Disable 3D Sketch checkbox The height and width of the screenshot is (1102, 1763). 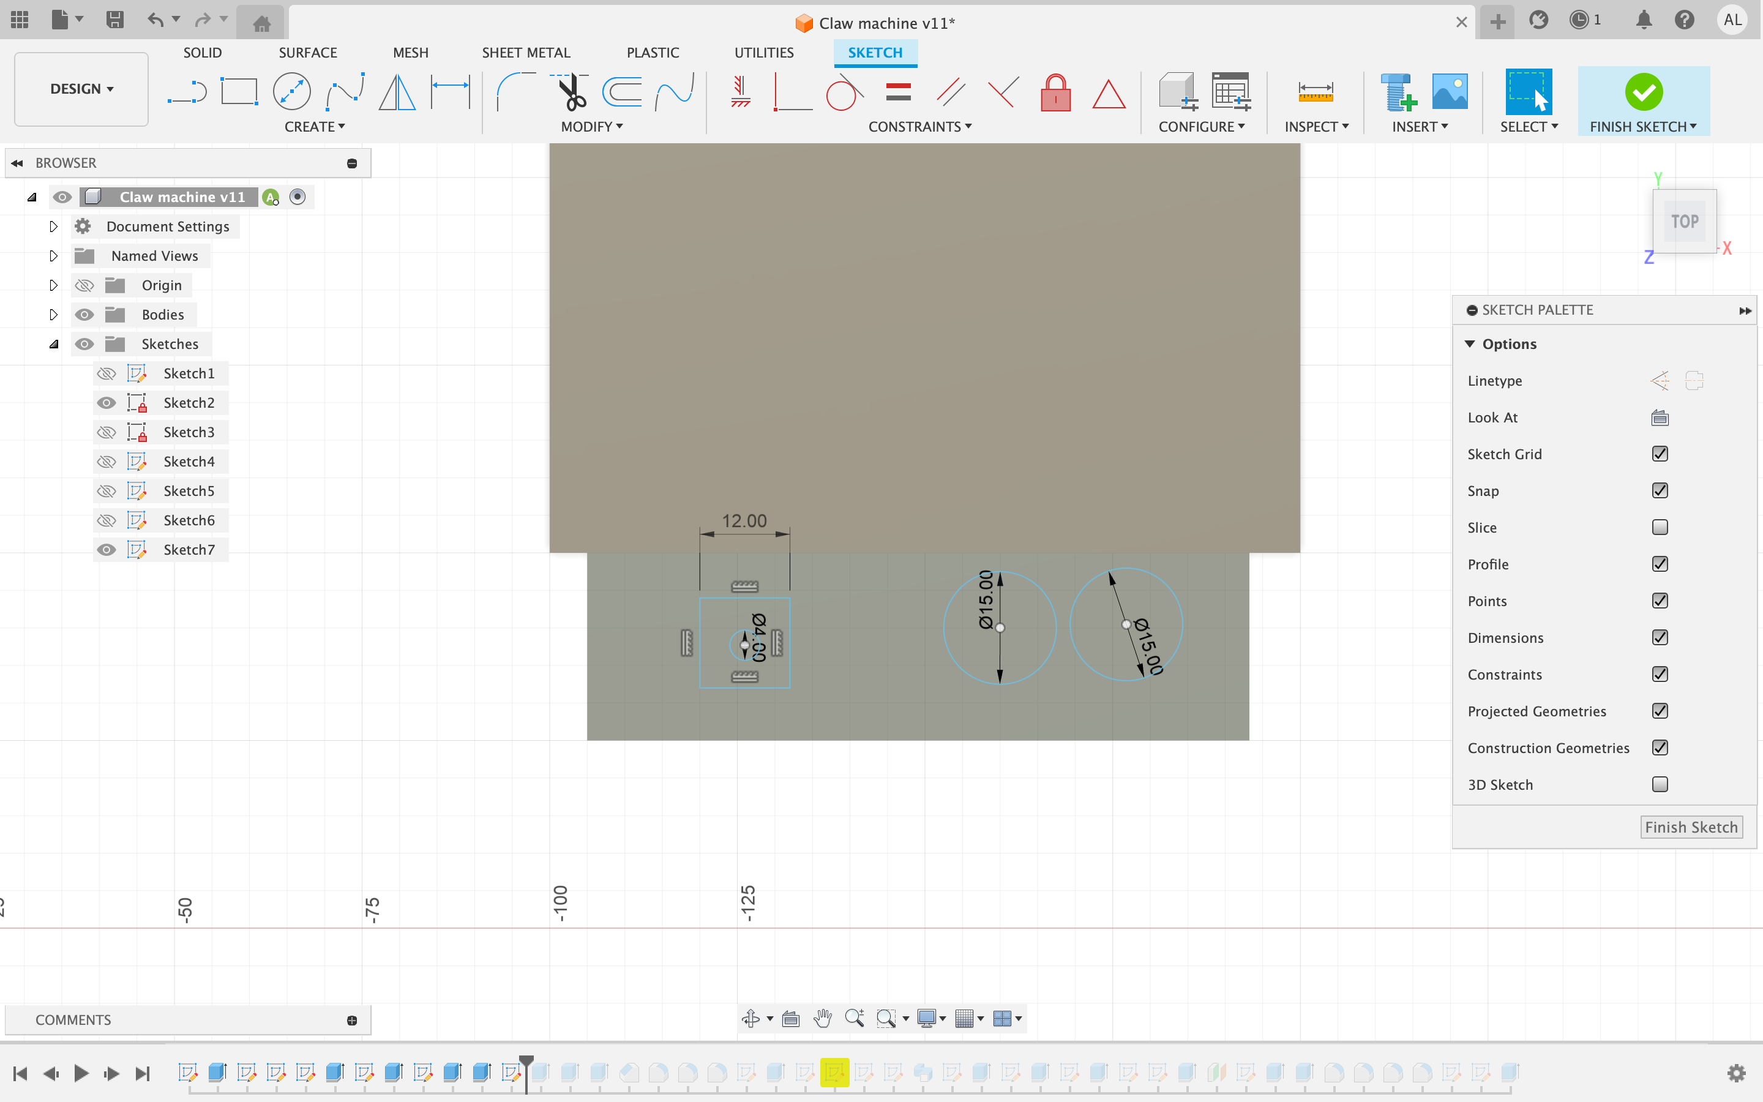pyautogui.click(x=1660, y=783)
